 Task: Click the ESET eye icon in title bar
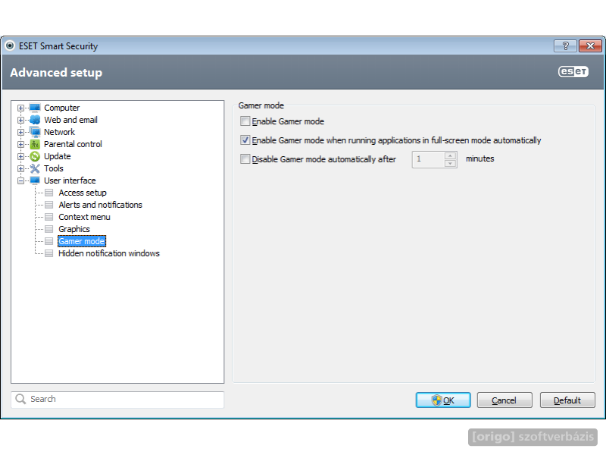click(10, 45)
